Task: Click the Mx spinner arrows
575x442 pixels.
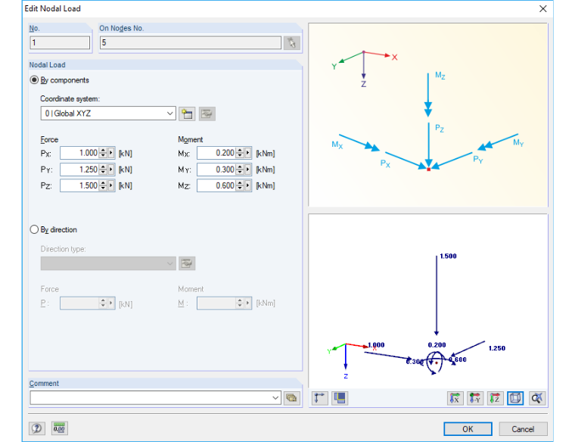Action: coord(240,153)
